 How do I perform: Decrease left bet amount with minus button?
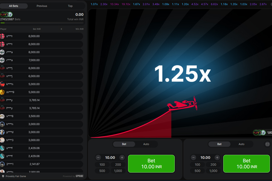[x=98, y=157]
